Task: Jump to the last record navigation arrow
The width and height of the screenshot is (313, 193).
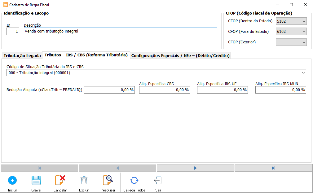Action: (x=273, y=168)
